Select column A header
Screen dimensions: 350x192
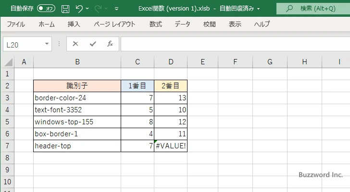(24, 62)
